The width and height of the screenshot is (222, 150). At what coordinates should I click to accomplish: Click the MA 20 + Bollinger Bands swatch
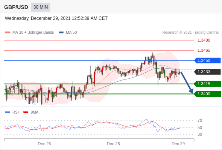point(8,33)
